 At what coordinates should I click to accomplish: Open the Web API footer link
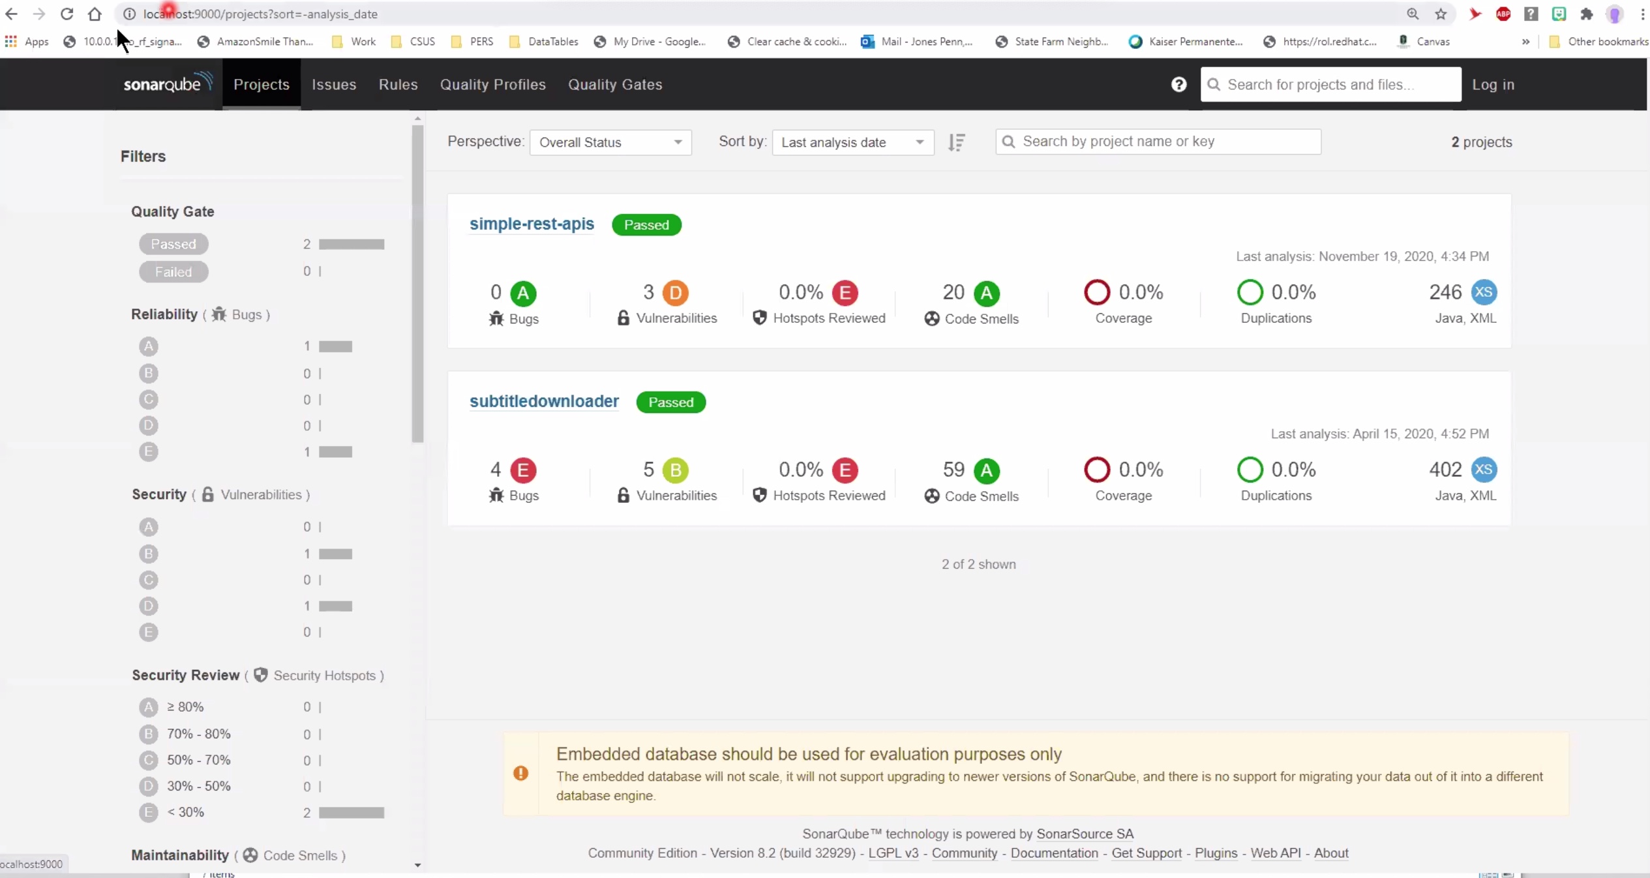pos(1276,853)
